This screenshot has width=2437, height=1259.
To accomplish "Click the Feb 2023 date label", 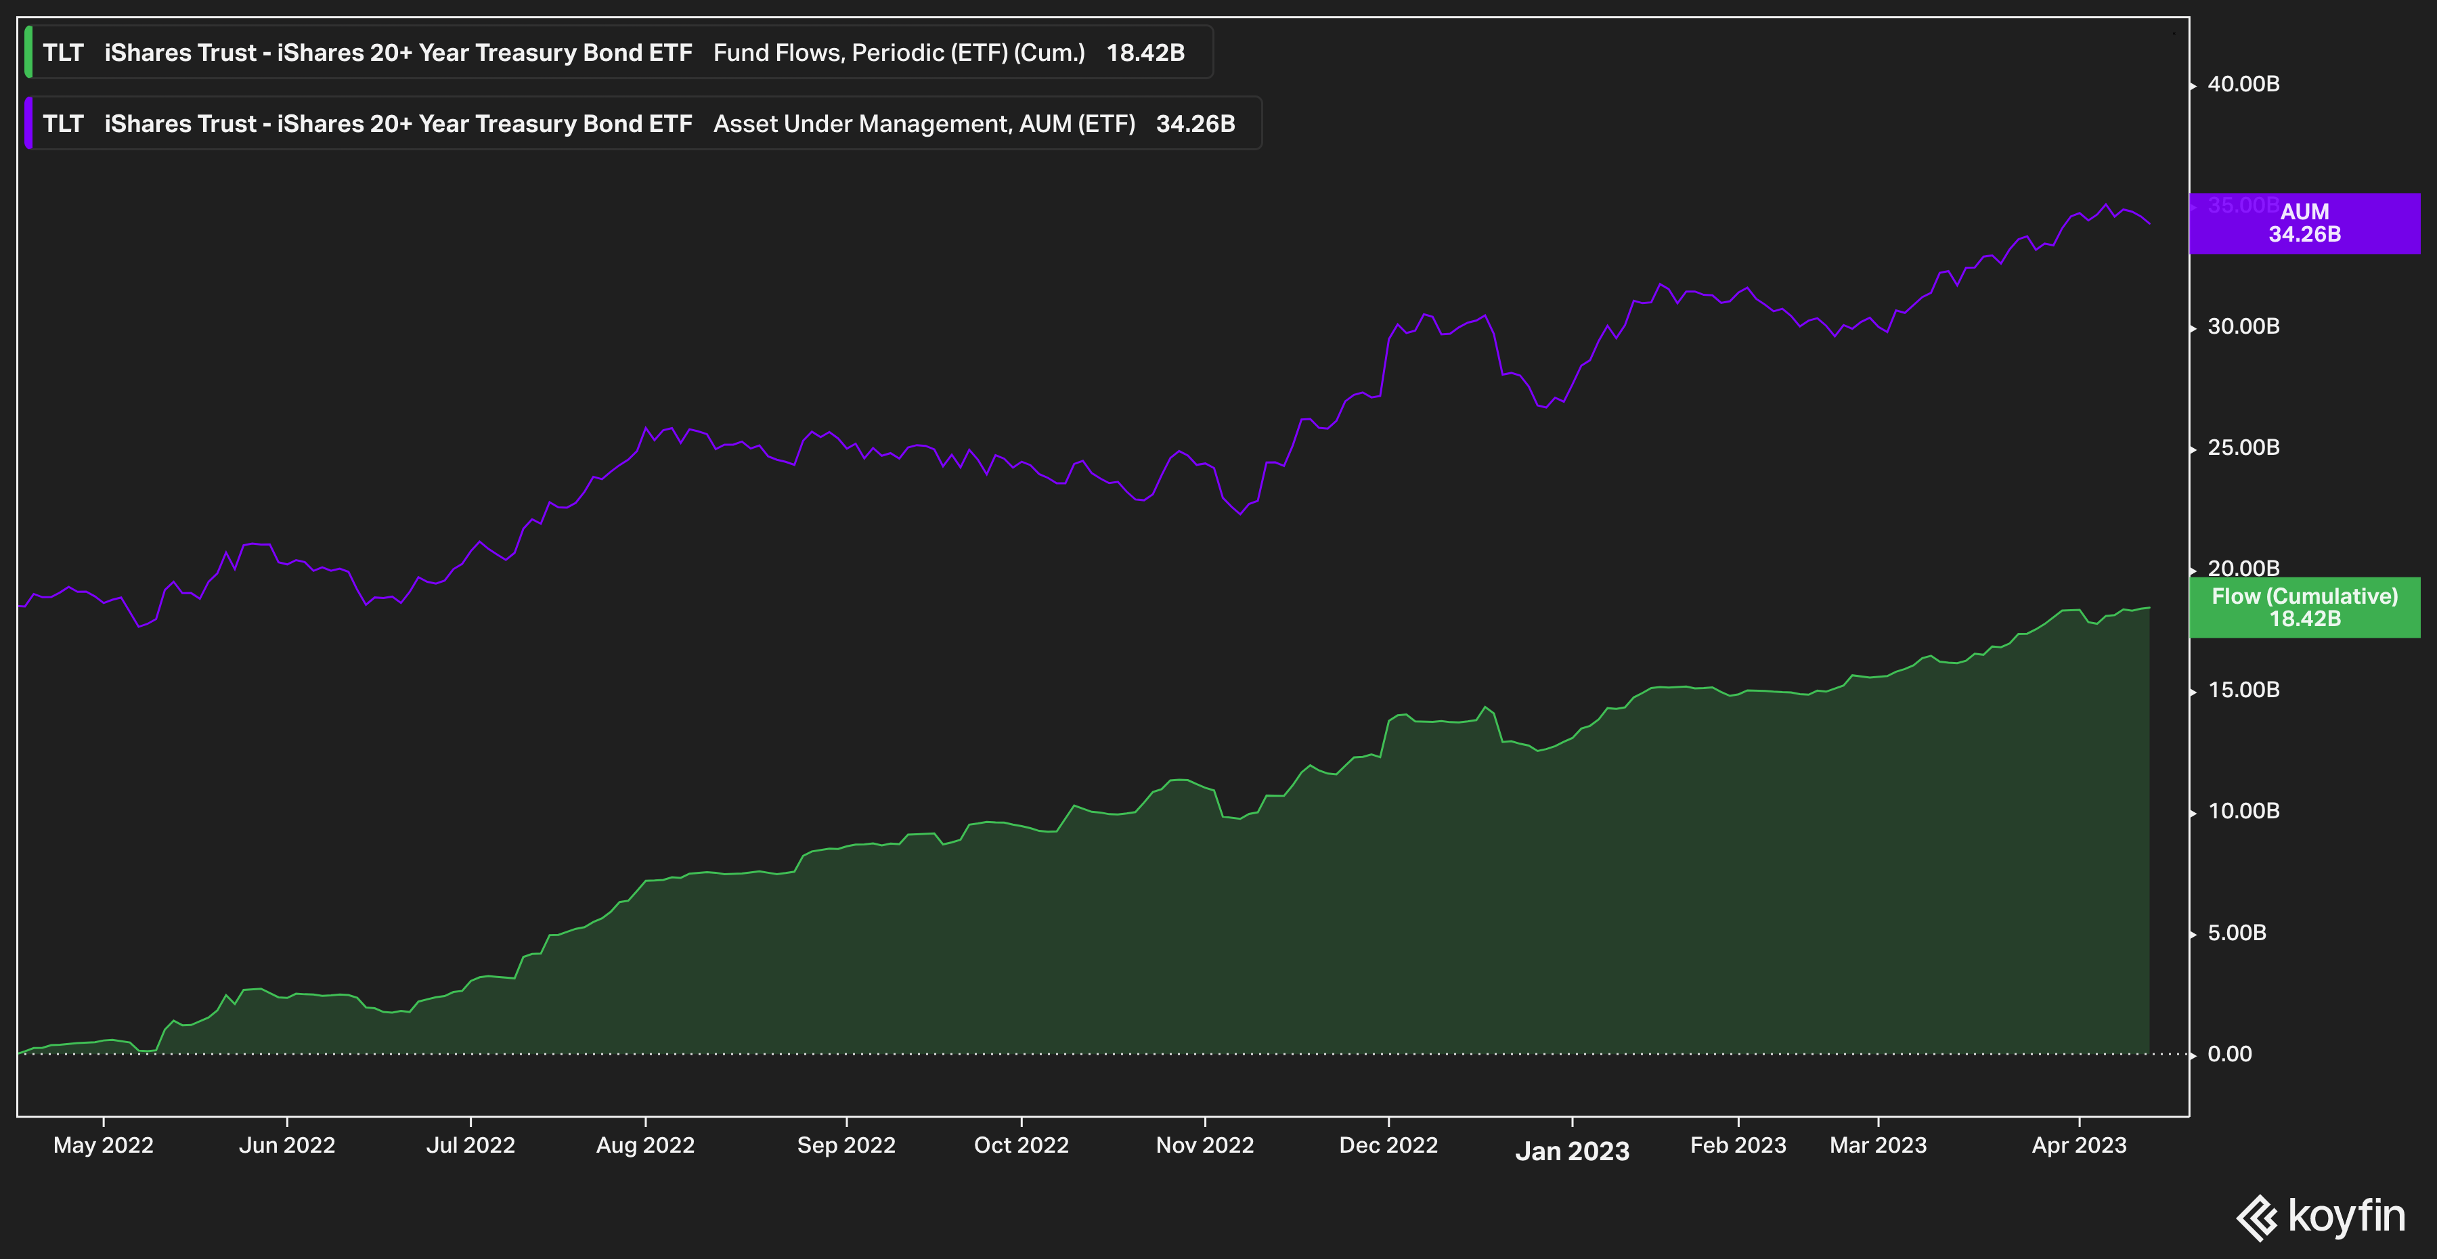I will point(1738,1145).
